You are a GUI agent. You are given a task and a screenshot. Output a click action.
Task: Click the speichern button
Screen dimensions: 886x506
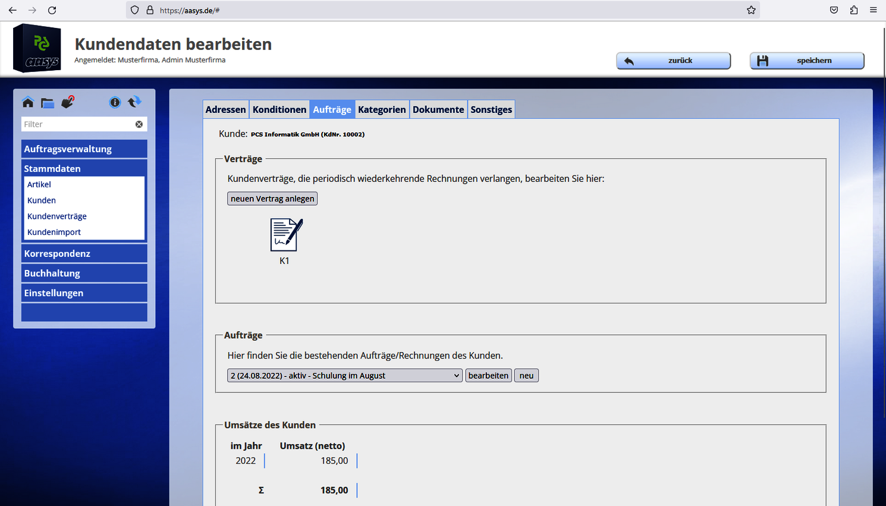[807, 61]
